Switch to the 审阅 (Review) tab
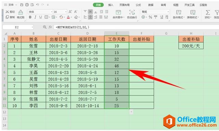The height and width of the screenshot is (131, 219). pos(163,5)
